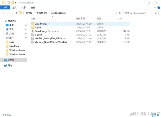Click the search windowsserver input box
The width and height of the screenshot is (161, 117).
coord(141,13)
